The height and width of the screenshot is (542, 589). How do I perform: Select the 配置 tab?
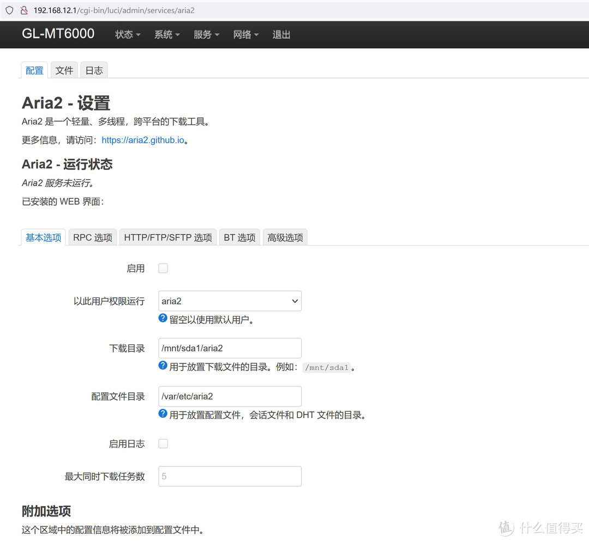pyautogui.click(x=34, y=70)
